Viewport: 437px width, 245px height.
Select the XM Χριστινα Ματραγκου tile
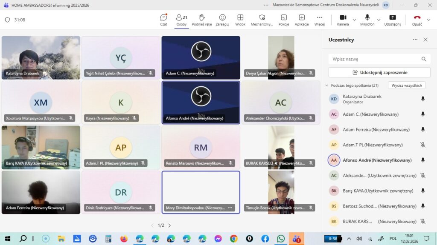coord(41,103)
